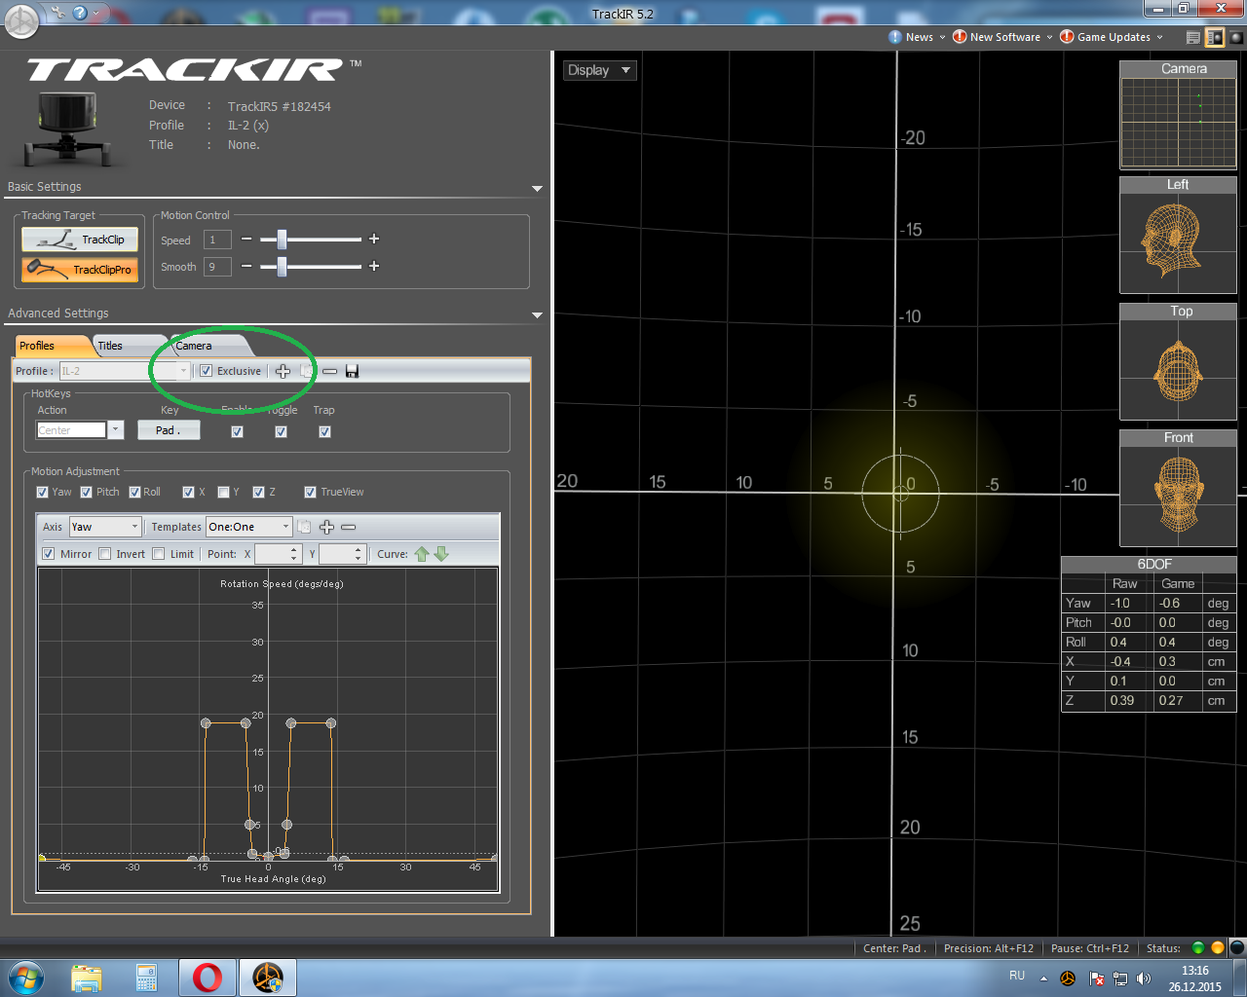Add a new curve template with plus icon
This screenshot has height=997, width=1247.
tap(326, 527)
